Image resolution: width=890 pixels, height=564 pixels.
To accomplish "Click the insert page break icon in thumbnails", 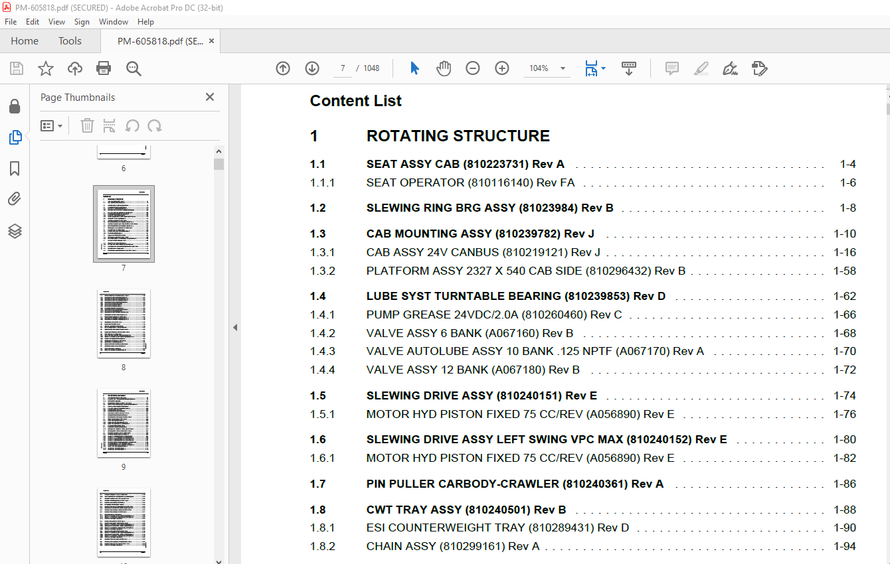I will (110, 125).
